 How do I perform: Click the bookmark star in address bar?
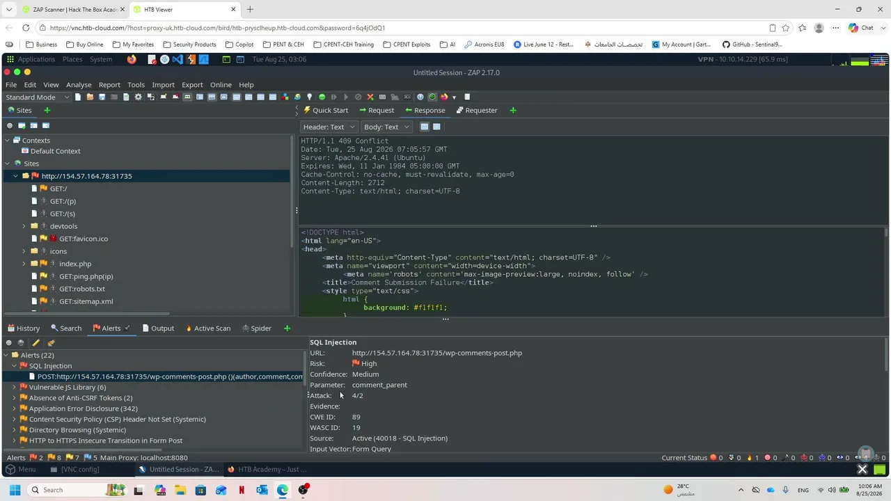pos(786,28)
